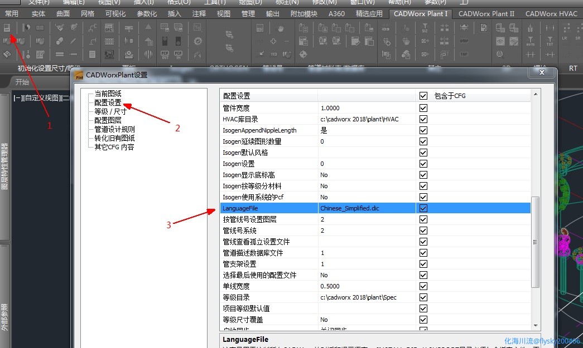583x348 pixels.
Task: Switch to CADWorx HVAC tab
Action: coord(551,14)
